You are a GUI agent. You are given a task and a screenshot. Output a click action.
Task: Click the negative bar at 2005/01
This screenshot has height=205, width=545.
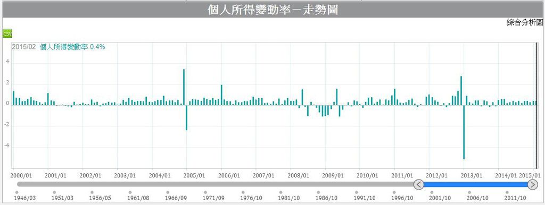coord(187,117)
